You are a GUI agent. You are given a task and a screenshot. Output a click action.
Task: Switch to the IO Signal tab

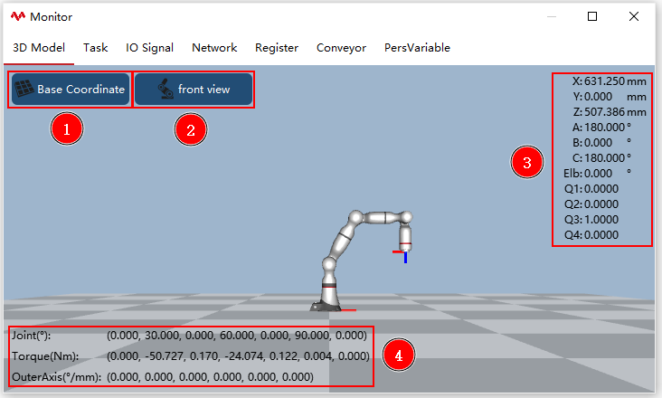click(149, 48)
